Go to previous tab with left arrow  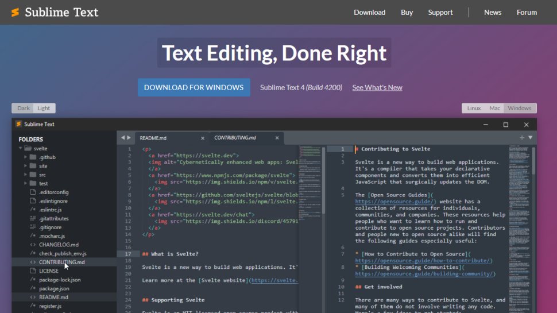pos(123,137)
